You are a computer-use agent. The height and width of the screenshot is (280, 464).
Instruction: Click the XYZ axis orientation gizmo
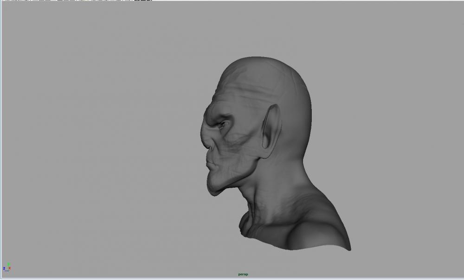(x=7, y=267)
